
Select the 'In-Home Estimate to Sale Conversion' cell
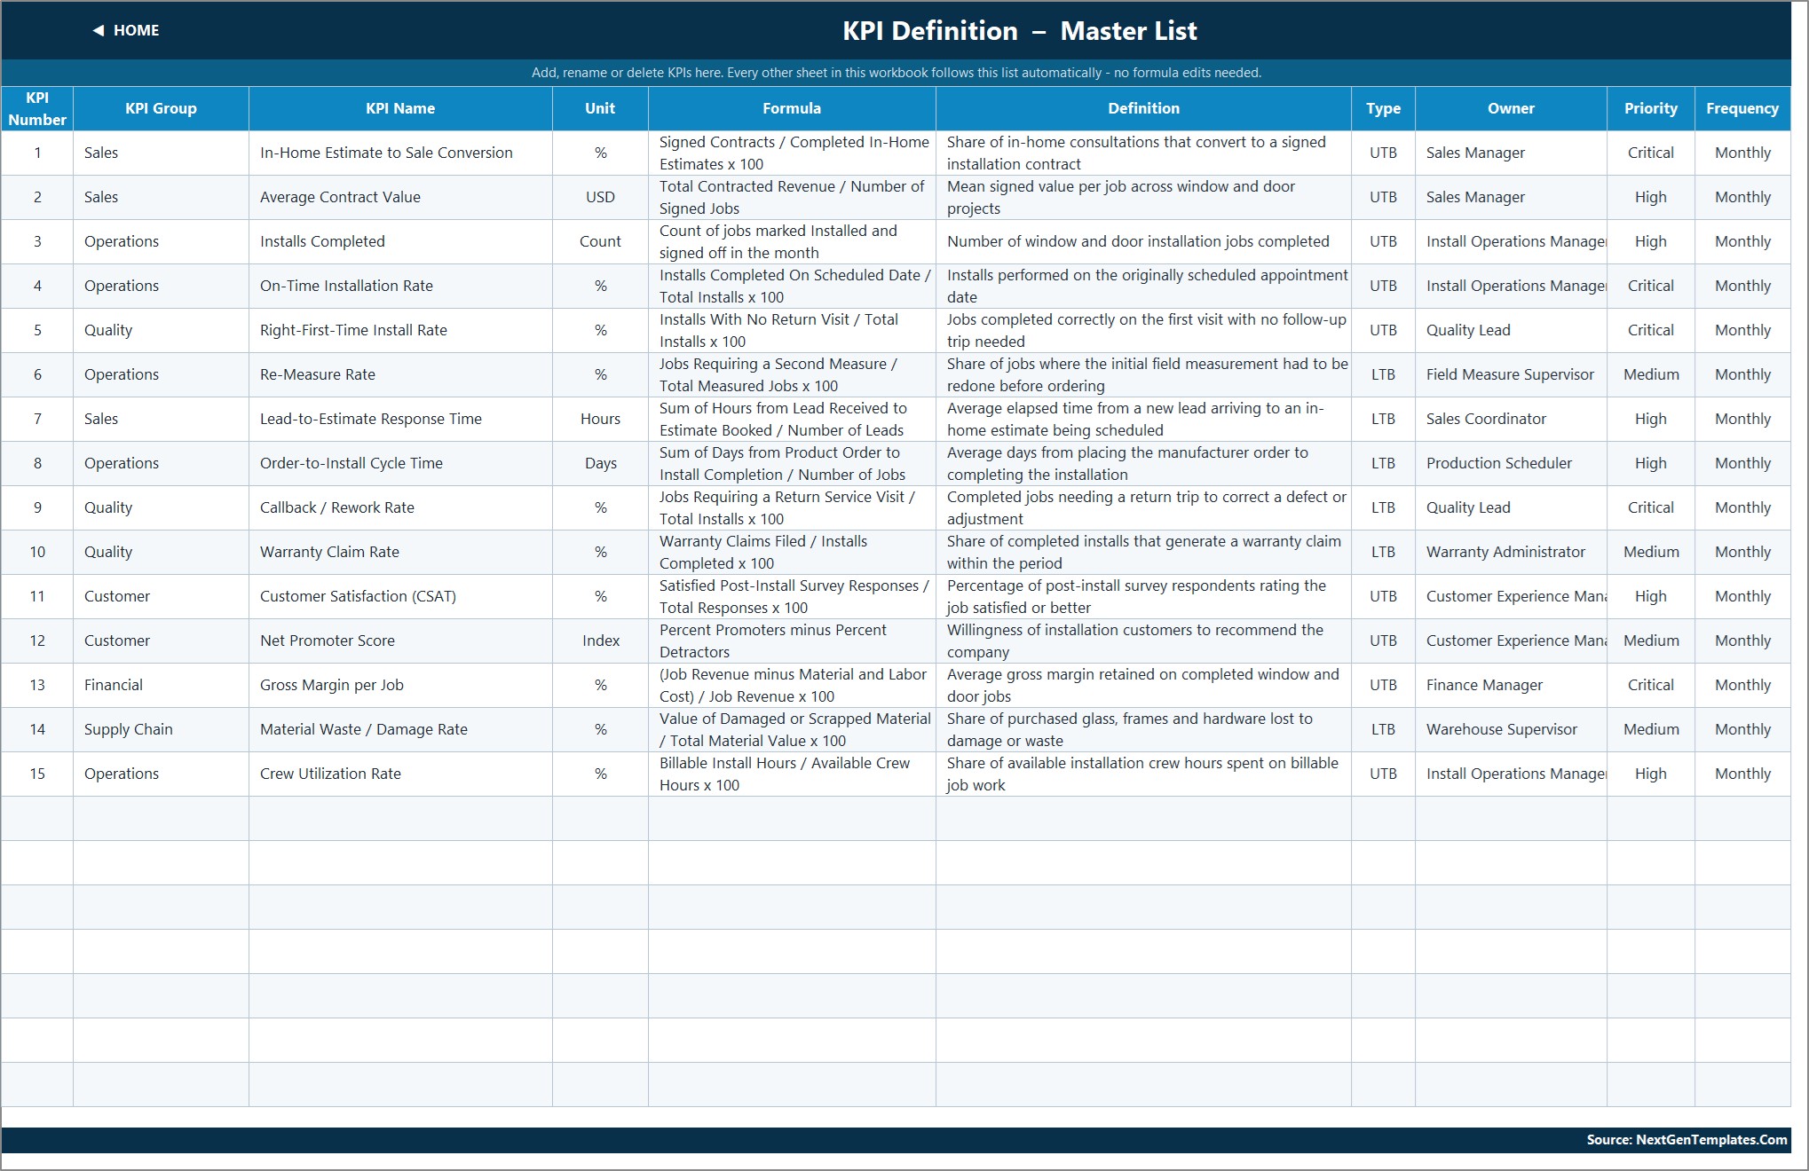400,153
